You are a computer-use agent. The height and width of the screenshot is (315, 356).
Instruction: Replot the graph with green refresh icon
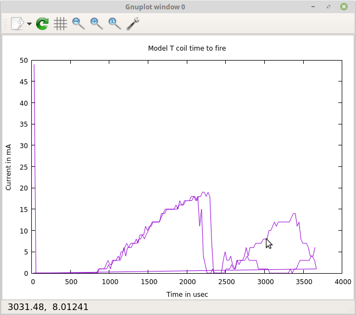[x=42, y=24]
